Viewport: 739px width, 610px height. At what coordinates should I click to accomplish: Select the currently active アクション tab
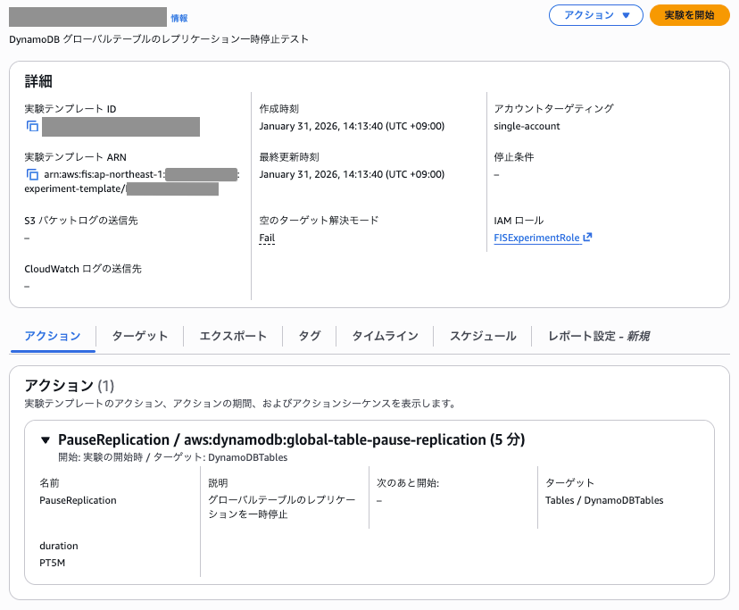pyautogui.click(x=51, y=336)
